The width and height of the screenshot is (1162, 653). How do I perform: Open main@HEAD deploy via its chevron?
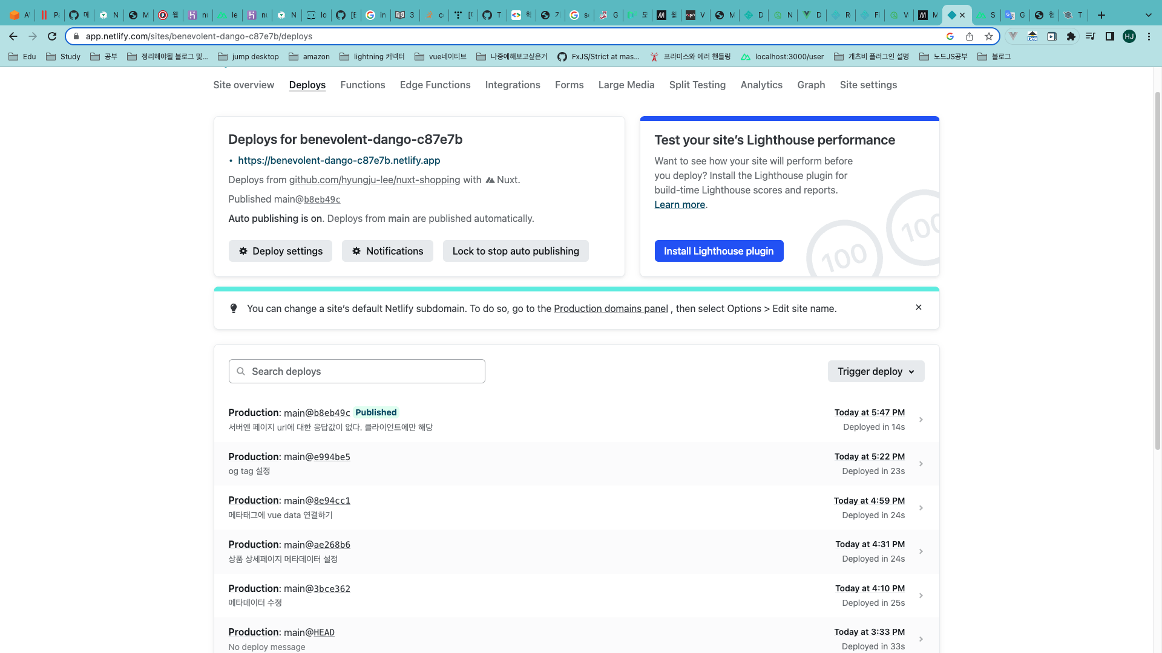click(x=921, y=639)
